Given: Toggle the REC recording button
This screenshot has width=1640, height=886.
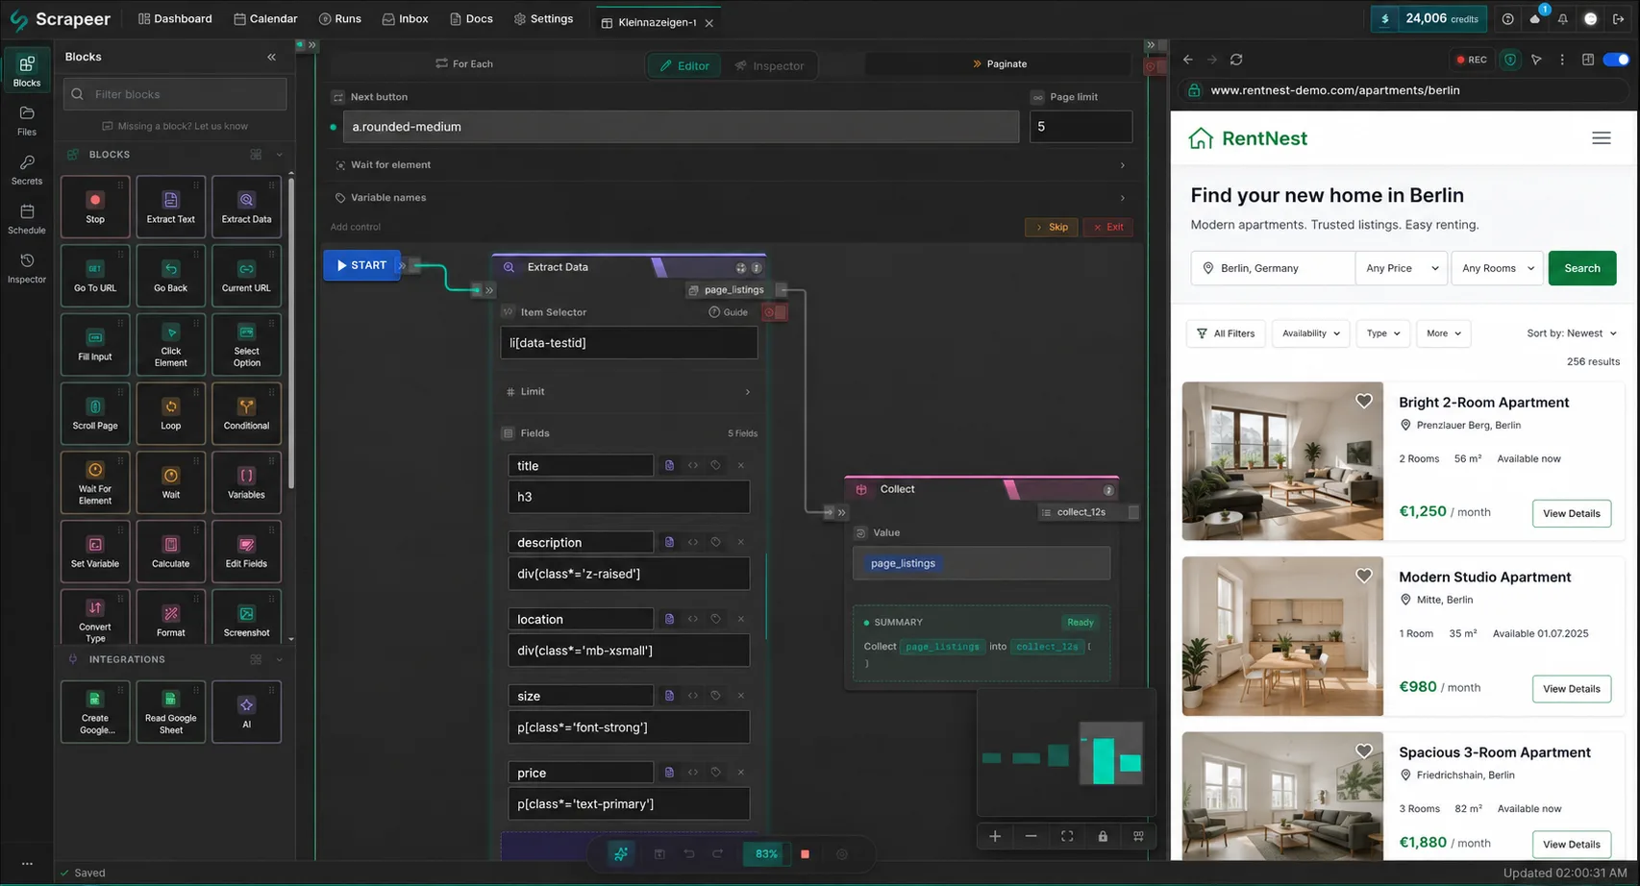Looking at the screenshot, I should point(1471,60).
